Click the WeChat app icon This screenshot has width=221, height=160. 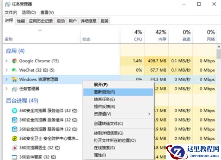14,70
